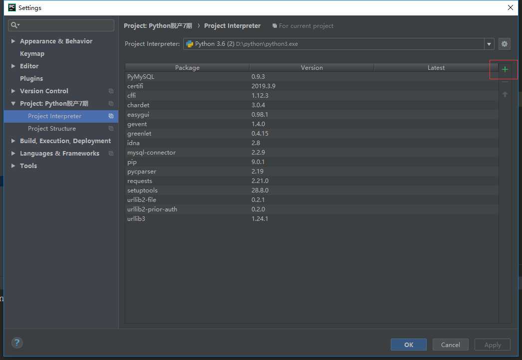The image size is (522, 360).
Task: Click the upgrade package arrow icon
Action: coord(505,95)
